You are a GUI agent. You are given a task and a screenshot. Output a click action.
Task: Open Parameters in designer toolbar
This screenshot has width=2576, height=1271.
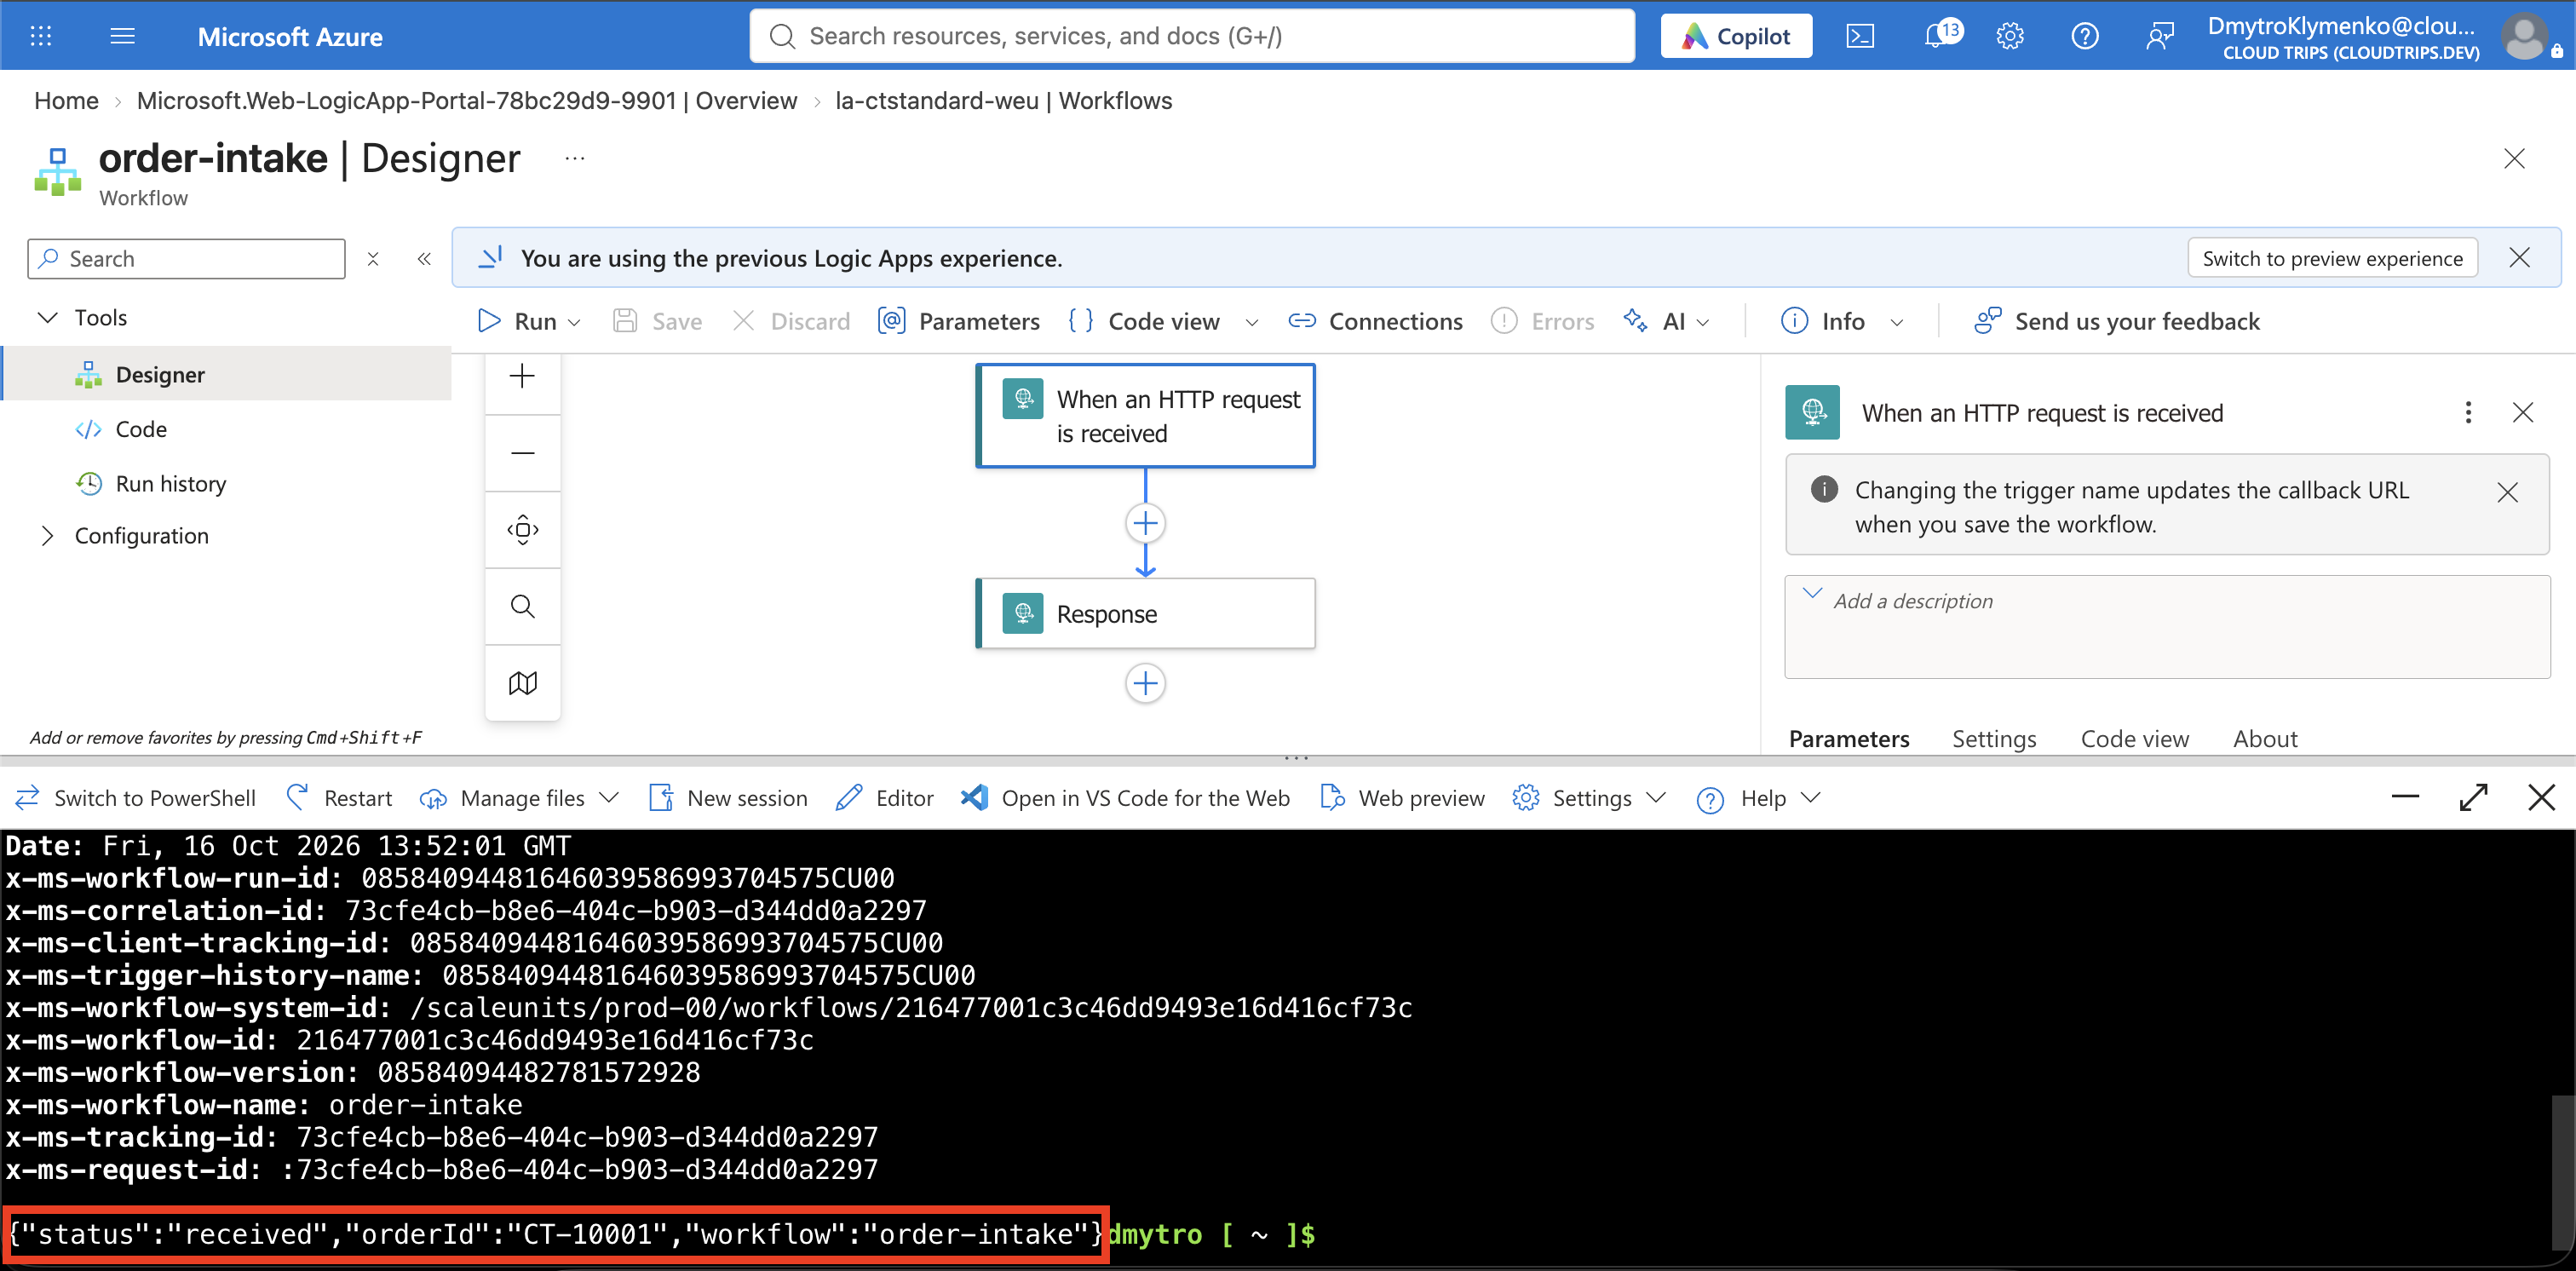959,321
